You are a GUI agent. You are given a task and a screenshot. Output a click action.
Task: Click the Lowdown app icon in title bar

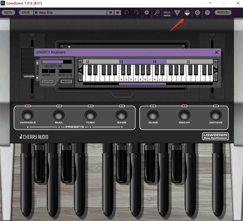point(3,3)
